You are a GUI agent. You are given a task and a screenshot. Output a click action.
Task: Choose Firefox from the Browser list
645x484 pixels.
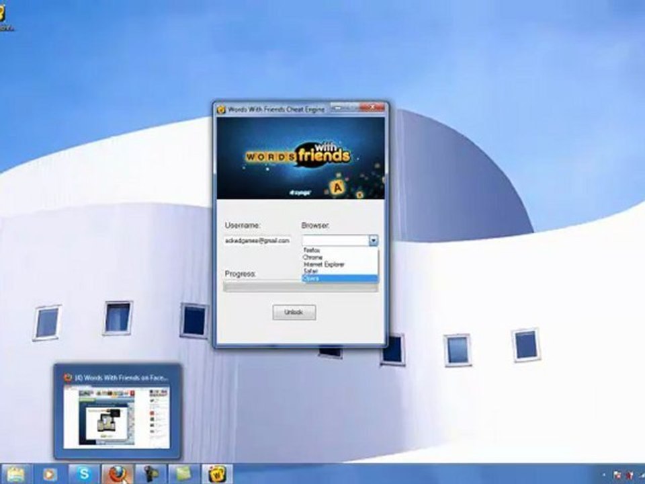340,250
